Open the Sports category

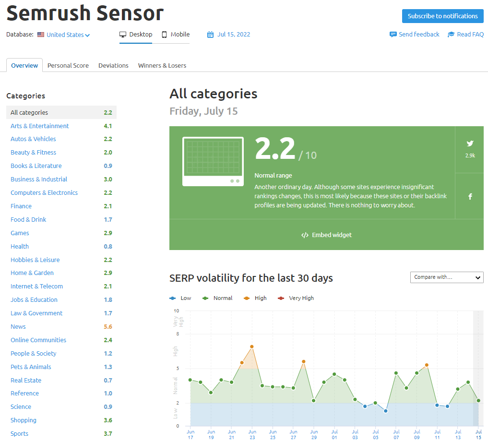click(19, 433)
